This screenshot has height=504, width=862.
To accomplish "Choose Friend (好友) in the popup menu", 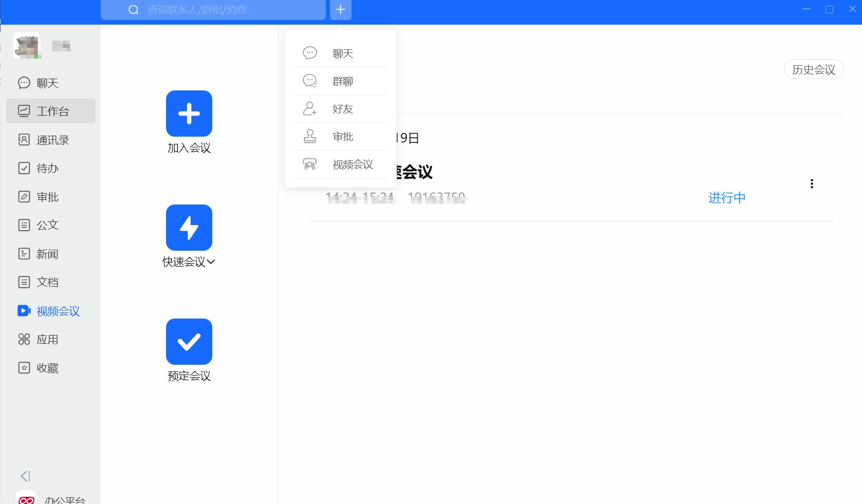I will [342, 109].
